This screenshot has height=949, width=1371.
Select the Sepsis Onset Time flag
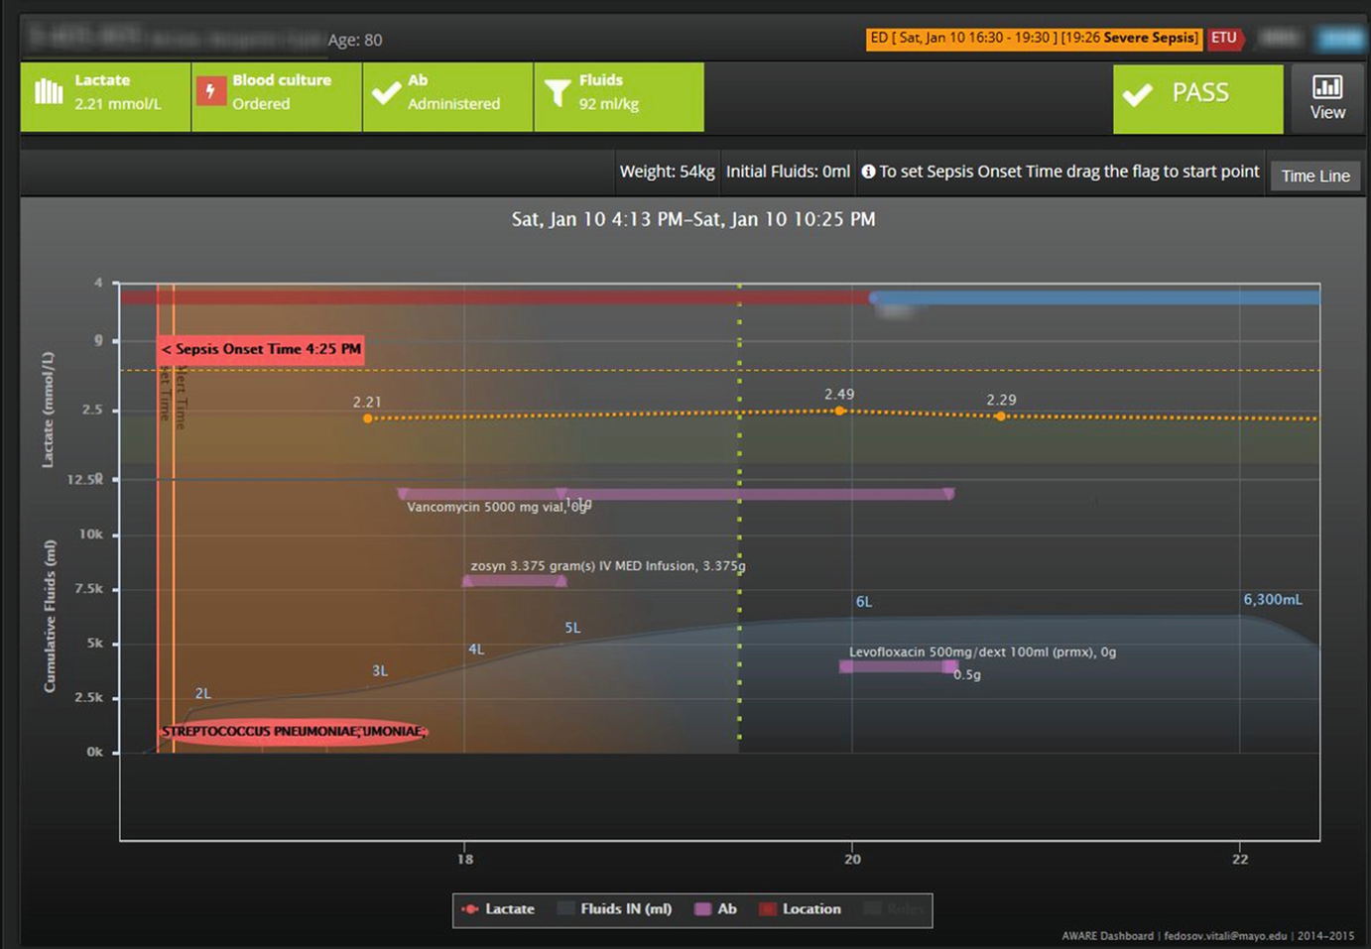pos(261,349)
